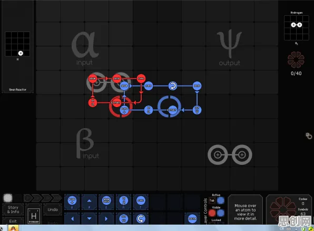The width and height of the screenshot is (314, 231).
Task: Click the small linked-circles icon at the right edge
Action: 309,136
